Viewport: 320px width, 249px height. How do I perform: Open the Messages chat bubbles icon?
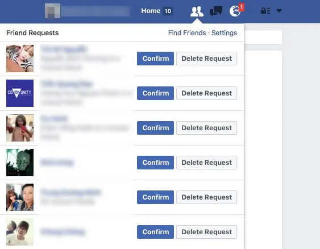(x=216, y=11)
